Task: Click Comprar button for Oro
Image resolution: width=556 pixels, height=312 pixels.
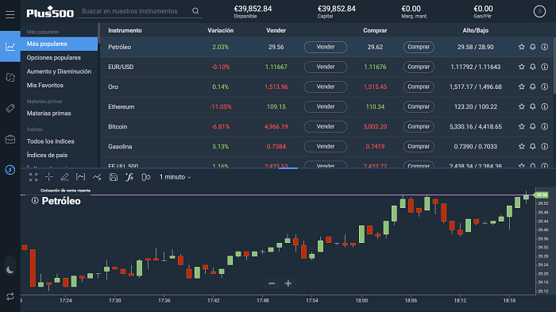Action: coord(419,87)
